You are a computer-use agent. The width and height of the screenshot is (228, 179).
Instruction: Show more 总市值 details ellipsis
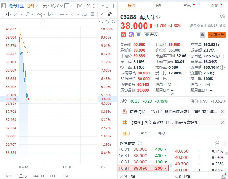(222, 56)
